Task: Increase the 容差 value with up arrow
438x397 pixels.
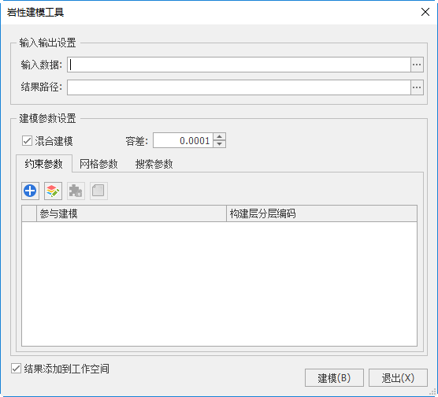Action: [x=220, y=136]
